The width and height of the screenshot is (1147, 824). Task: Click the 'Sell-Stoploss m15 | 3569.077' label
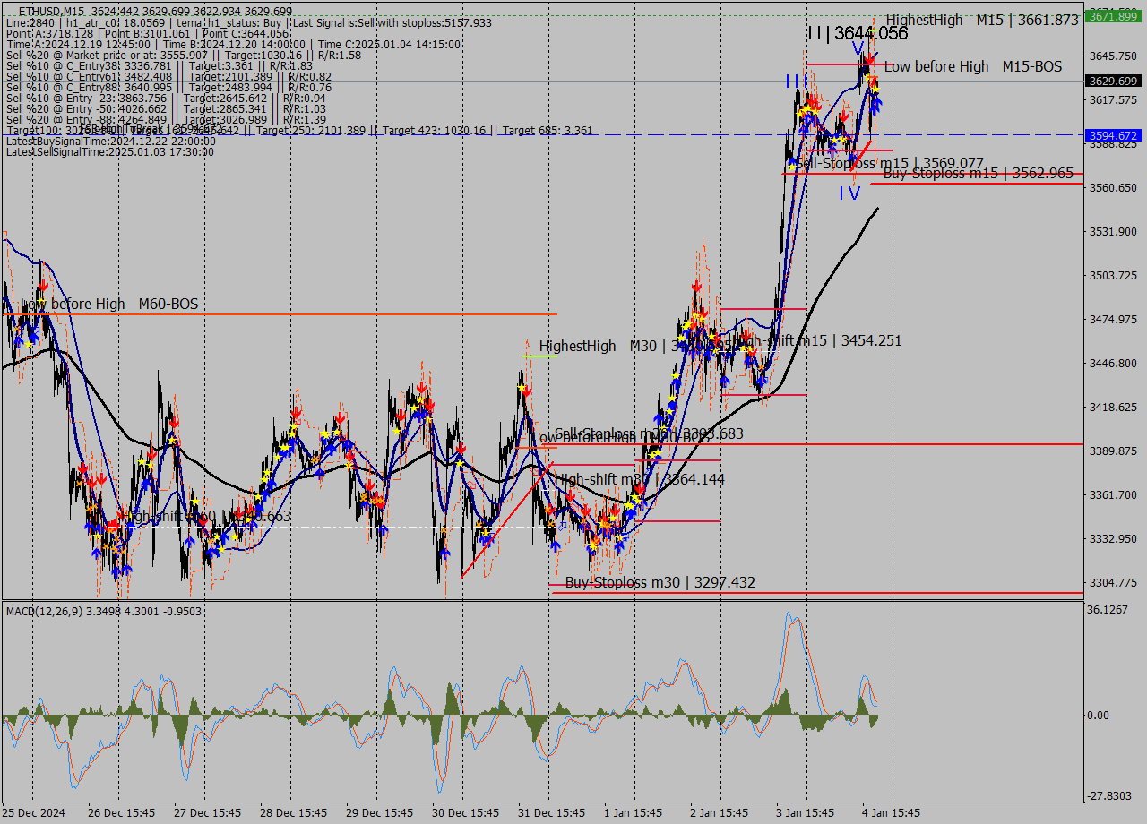(x=890, y=163)
